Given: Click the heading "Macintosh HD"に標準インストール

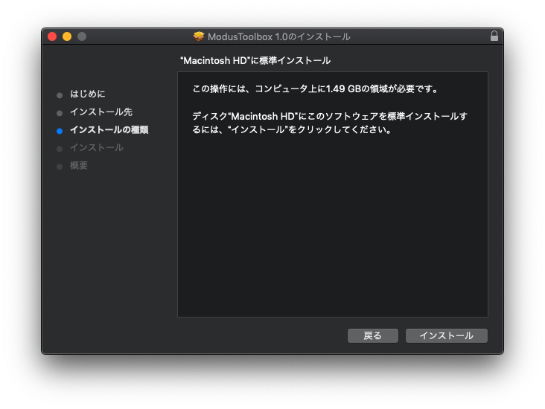Looking at the screenshot, I should click(255, 61).
